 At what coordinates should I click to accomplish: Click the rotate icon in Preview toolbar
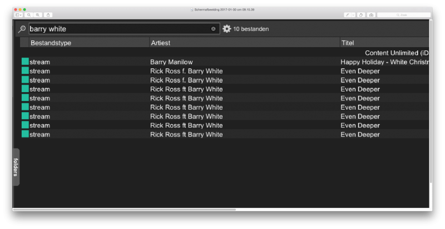pos(361,15)
